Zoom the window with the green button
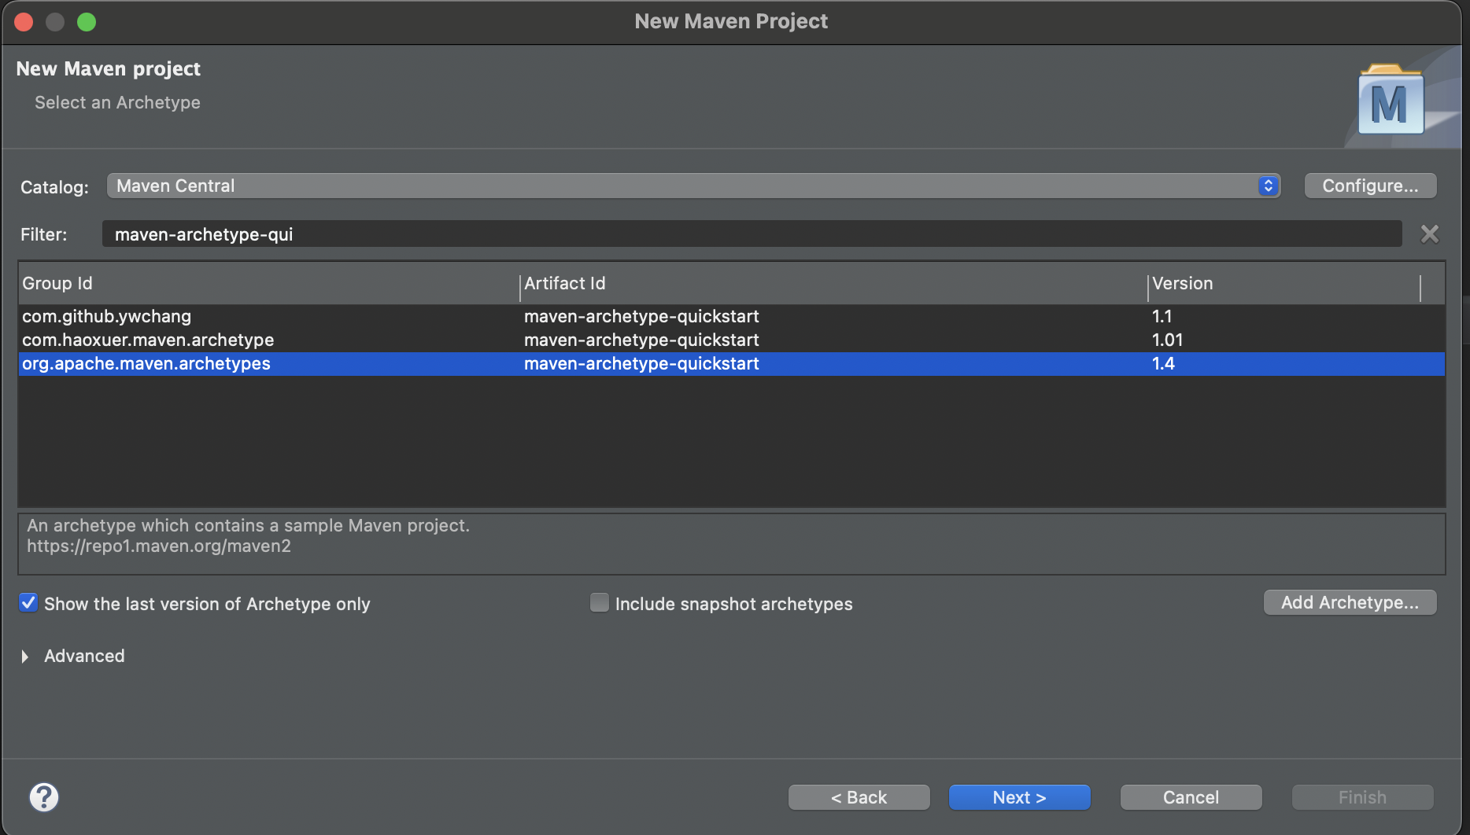 click(x=87, y=22)
